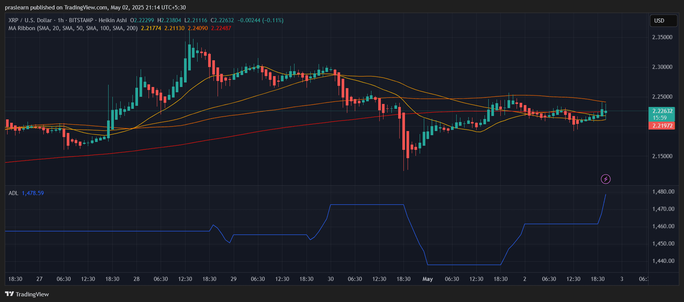The image size is (684, 302).
Task: Click the 2.15000 price scale label
Action: 662,156
